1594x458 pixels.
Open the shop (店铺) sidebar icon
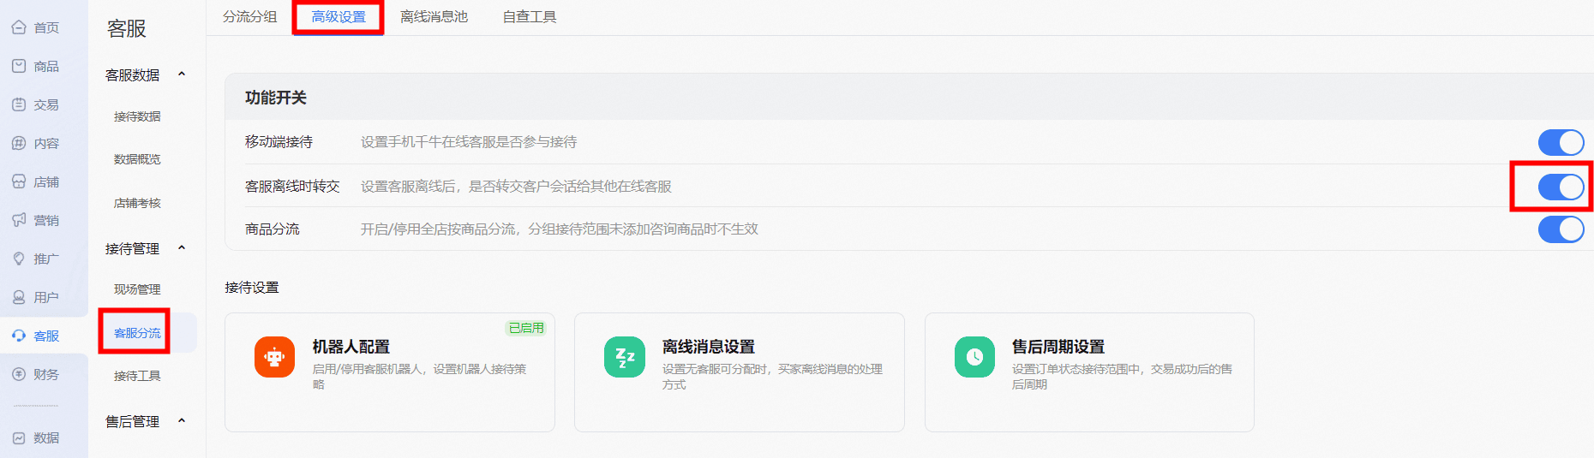pos(19,181)
